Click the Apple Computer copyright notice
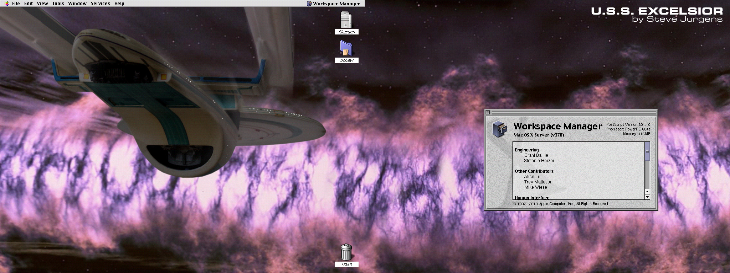Screen dimensions: 730x273 point(561,204)
